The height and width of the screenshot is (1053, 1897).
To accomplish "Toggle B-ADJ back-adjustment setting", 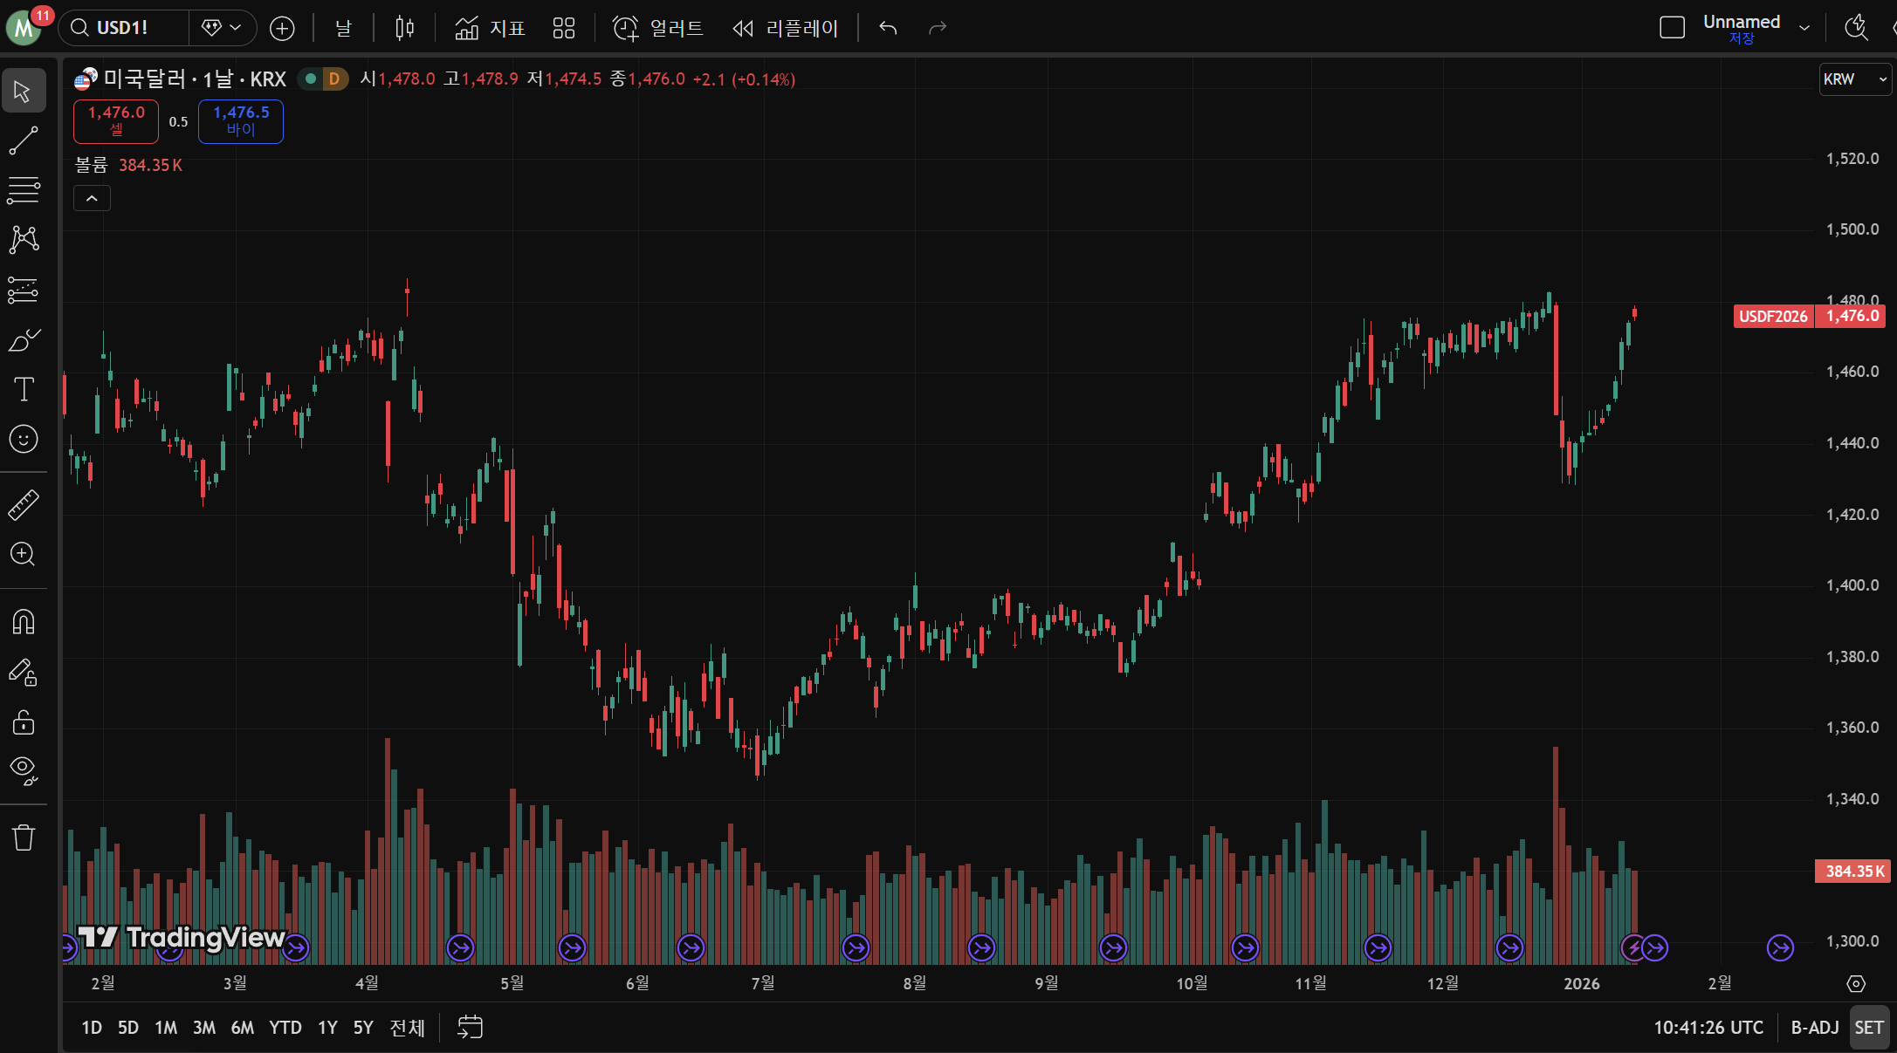I will (x=1815, y=1028).
